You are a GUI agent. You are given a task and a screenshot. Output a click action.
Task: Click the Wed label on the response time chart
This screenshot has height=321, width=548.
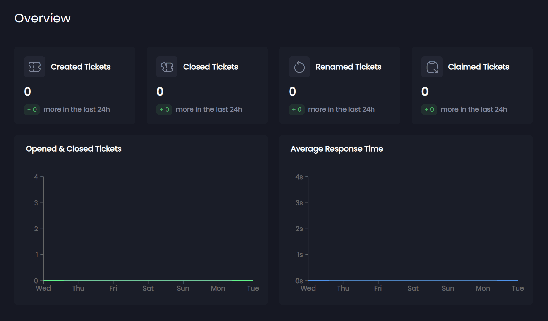(x=308, y=288)
